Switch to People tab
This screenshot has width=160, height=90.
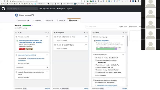coord(49,20)
